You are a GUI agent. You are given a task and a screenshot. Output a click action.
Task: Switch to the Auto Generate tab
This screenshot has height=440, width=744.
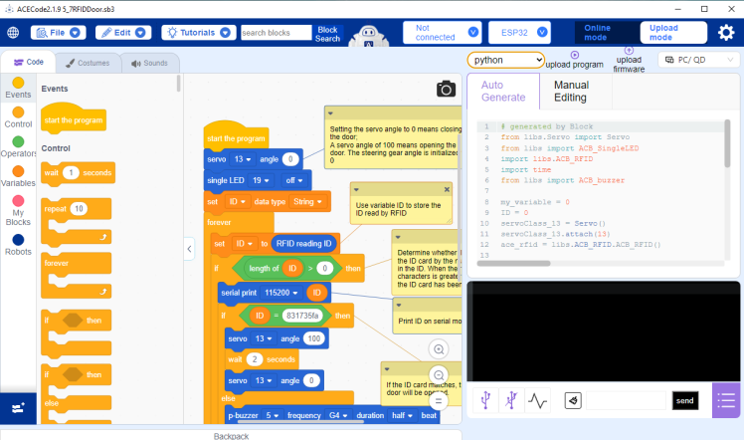tap(503, 92)
